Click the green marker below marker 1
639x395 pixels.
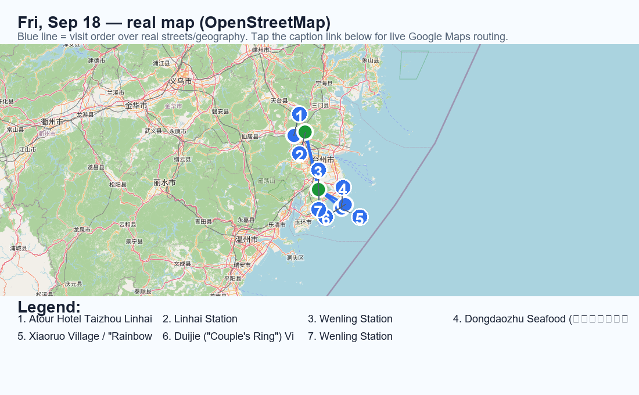coord(305,132)
